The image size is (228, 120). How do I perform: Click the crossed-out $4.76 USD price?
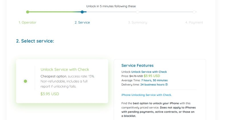(136, 76)
